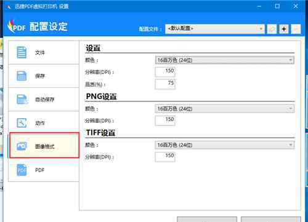Expand the TIFF color dropdown

pyautogui.click(x=225, y=145)
